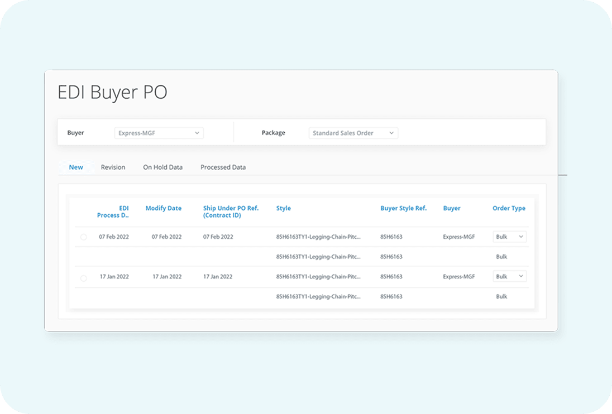Screen dimensions: 612x414
Task: Sort by the Style column header
Action: tap(283, 209)
